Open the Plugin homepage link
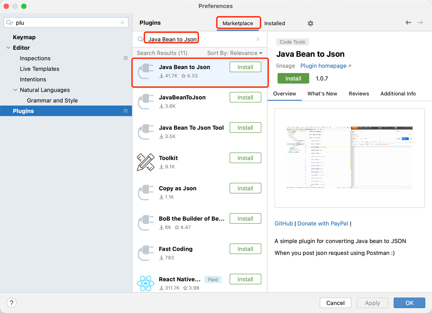The height and width of the screenshot is (313, 432). click(326, 66)
